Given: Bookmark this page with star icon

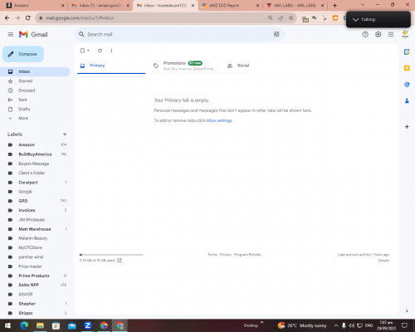Looking at the screenshot, I should [290, 17].
